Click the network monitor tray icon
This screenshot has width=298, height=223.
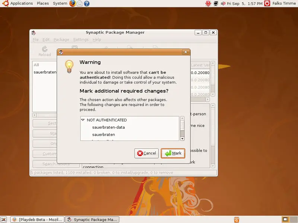(216, 3)
